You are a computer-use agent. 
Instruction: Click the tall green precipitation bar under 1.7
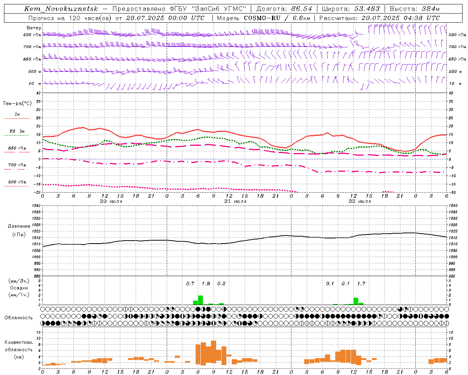356,301
